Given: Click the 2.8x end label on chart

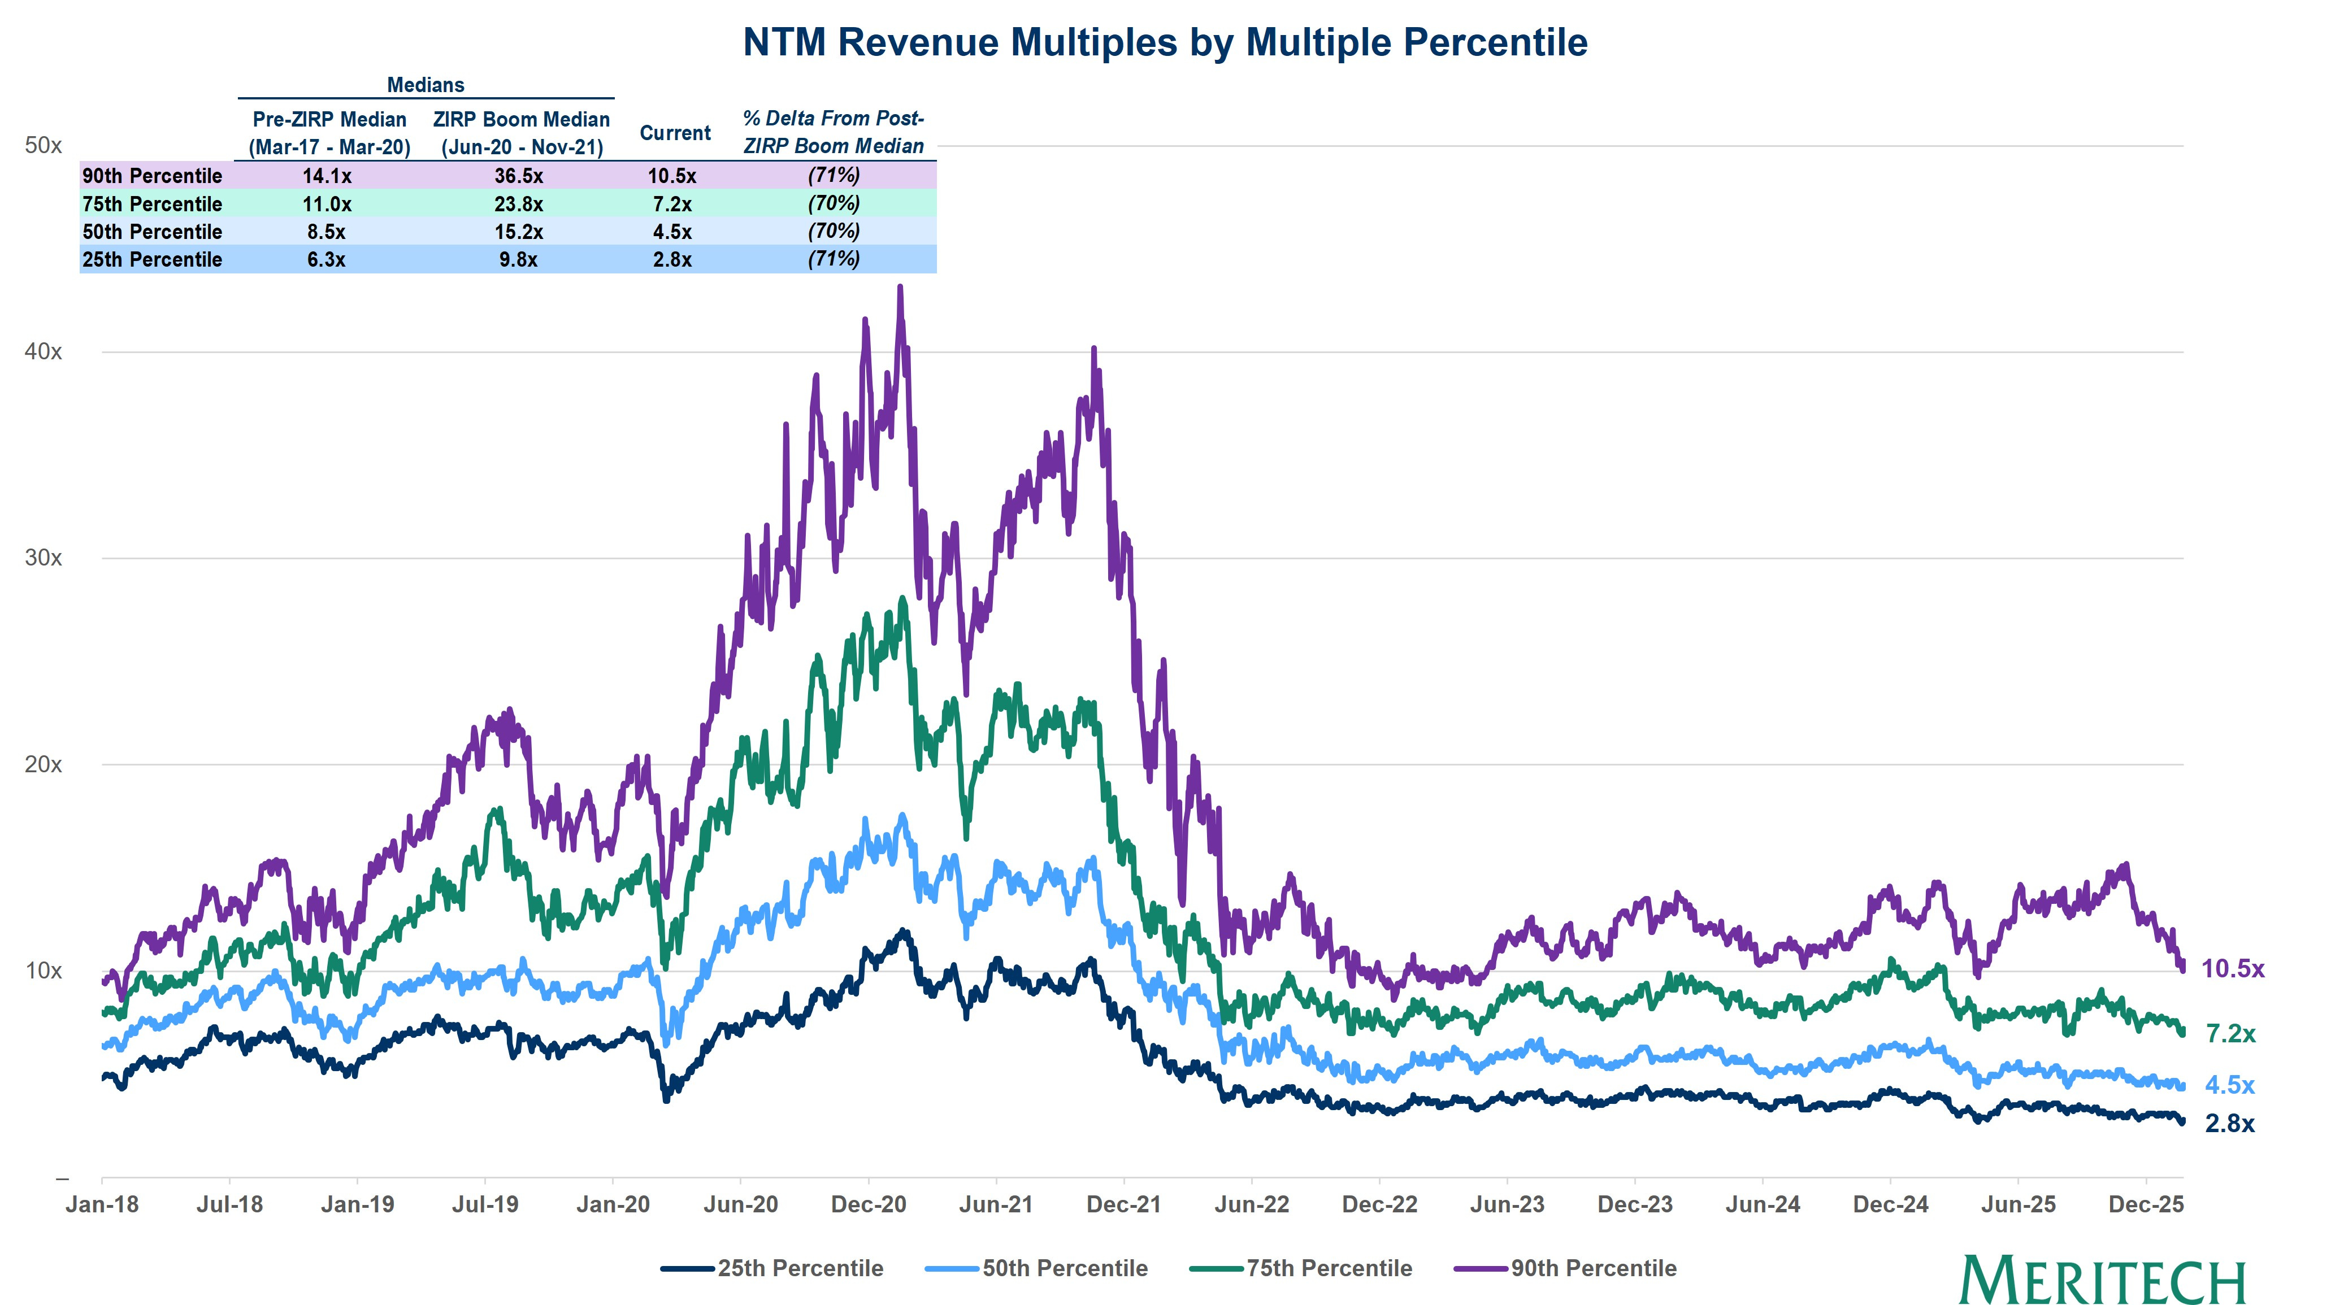Looking at the screenshot, I should [2230, 1123].
